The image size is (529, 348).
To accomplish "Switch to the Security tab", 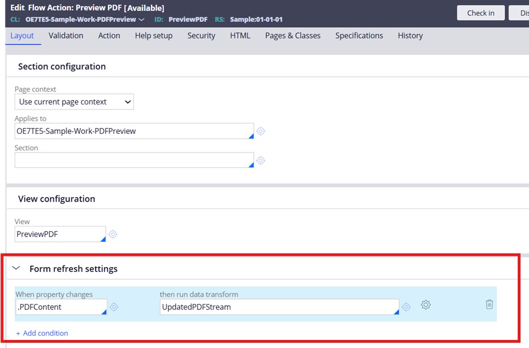I will click(x=201, y=35).
